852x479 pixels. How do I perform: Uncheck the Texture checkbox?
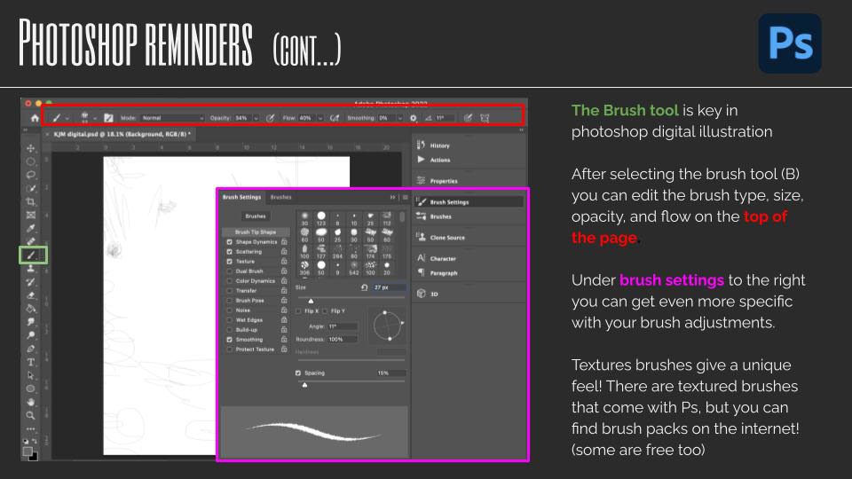click(229, 261)
